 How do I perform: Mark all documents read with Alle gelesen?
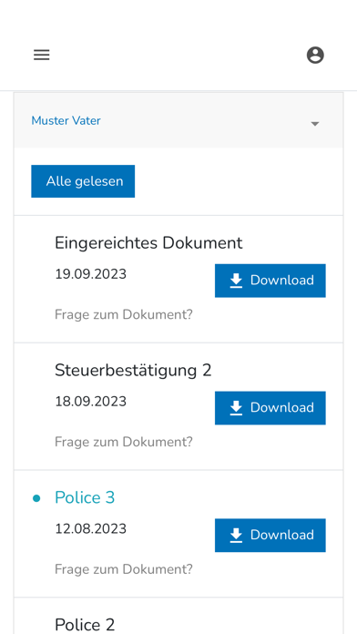[83, 181]
